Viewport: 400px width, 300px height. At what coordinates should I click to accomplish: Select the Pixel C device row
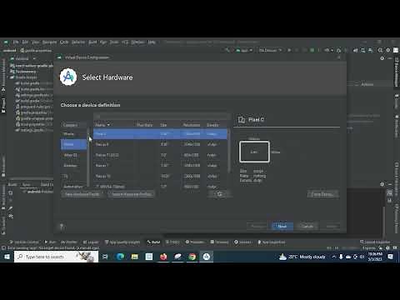(160, 134)
